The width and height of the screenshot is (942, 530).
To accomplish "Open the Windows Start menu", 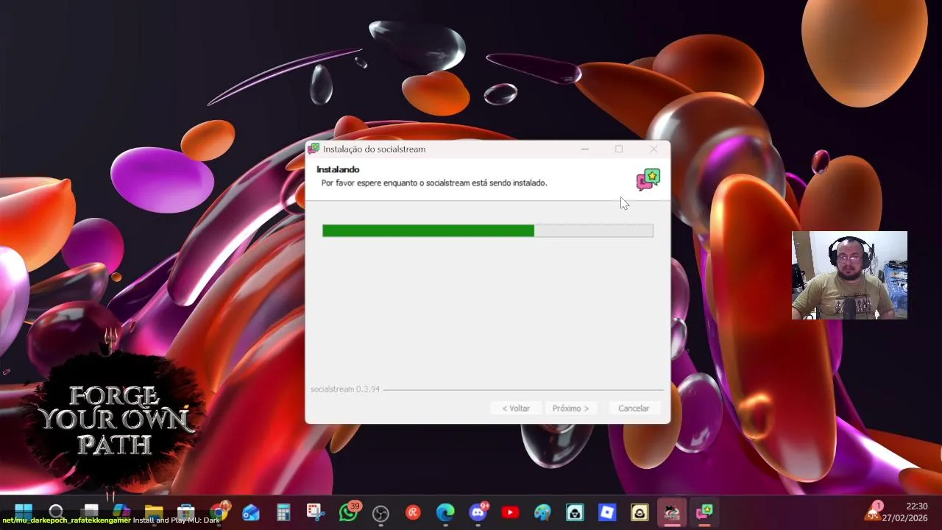I will (x=24, y=512).
